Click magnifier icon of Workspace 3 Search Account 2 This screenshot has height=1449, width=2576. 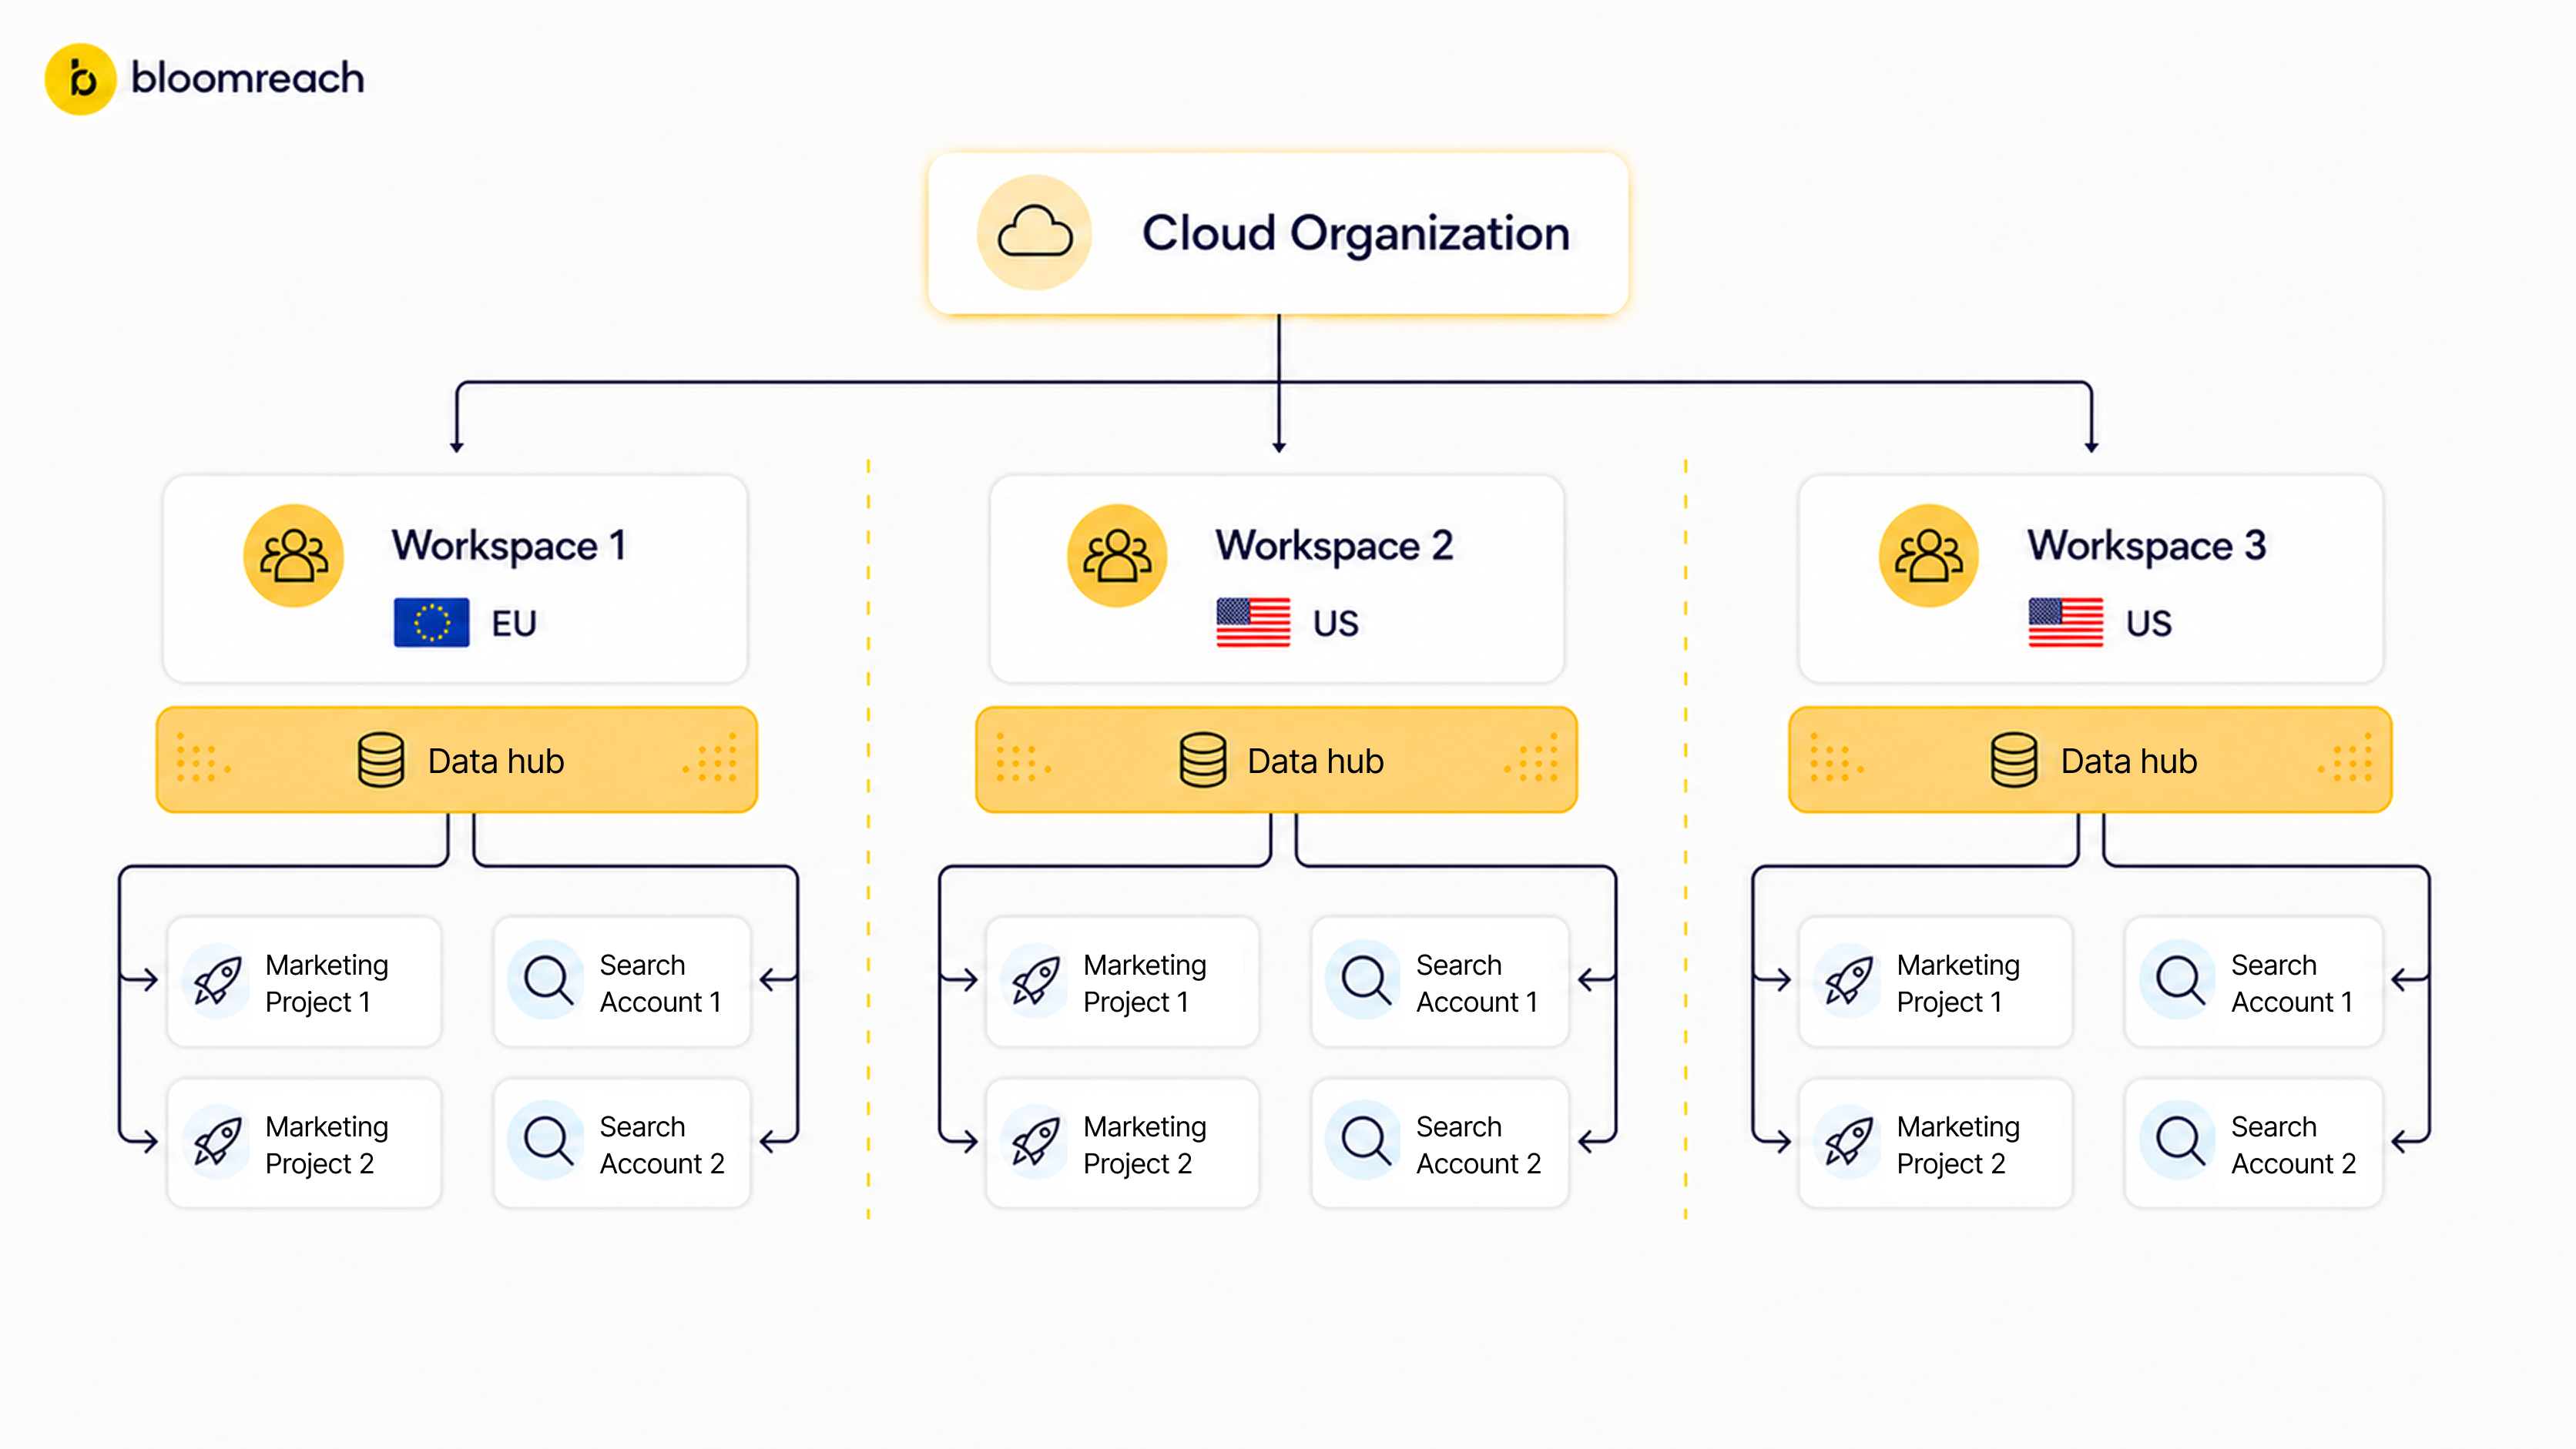2180,1141
